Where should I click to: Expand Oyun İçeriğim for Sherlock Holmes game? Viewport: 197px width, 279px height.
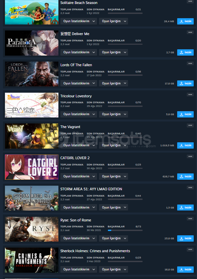[x=114, y=269]
